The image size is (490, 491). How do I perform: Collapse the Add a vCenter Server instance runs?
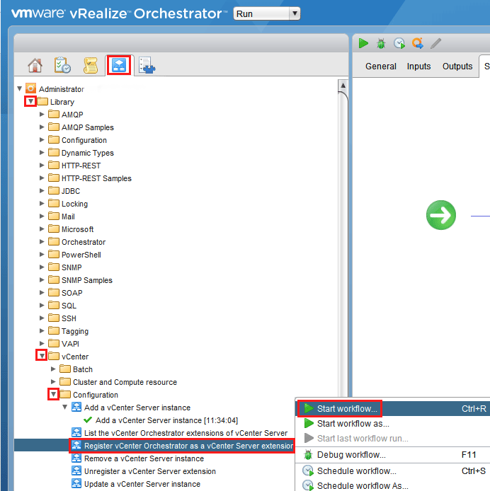(64, 407)
